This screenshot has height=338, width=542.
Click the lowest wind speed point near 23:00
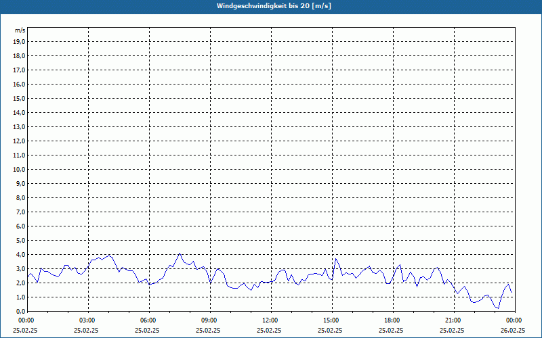[498, 308]
